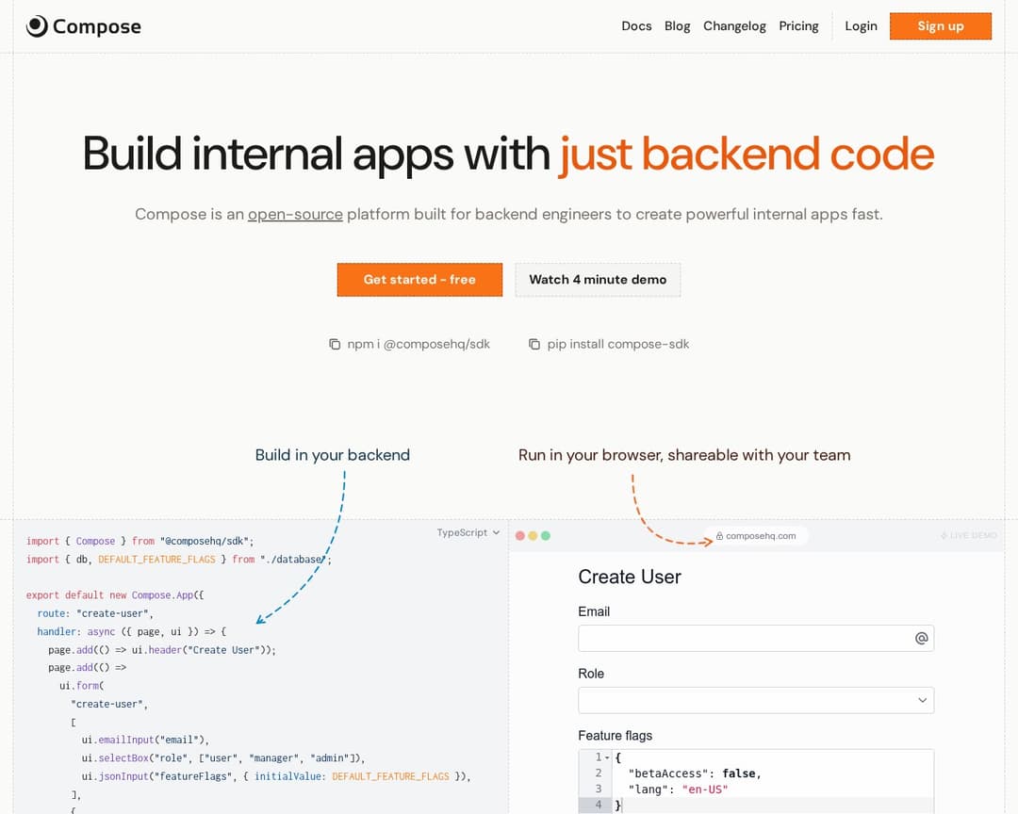Click the Login link
This screenshot has width=1018, height=814.
[861, 26]
